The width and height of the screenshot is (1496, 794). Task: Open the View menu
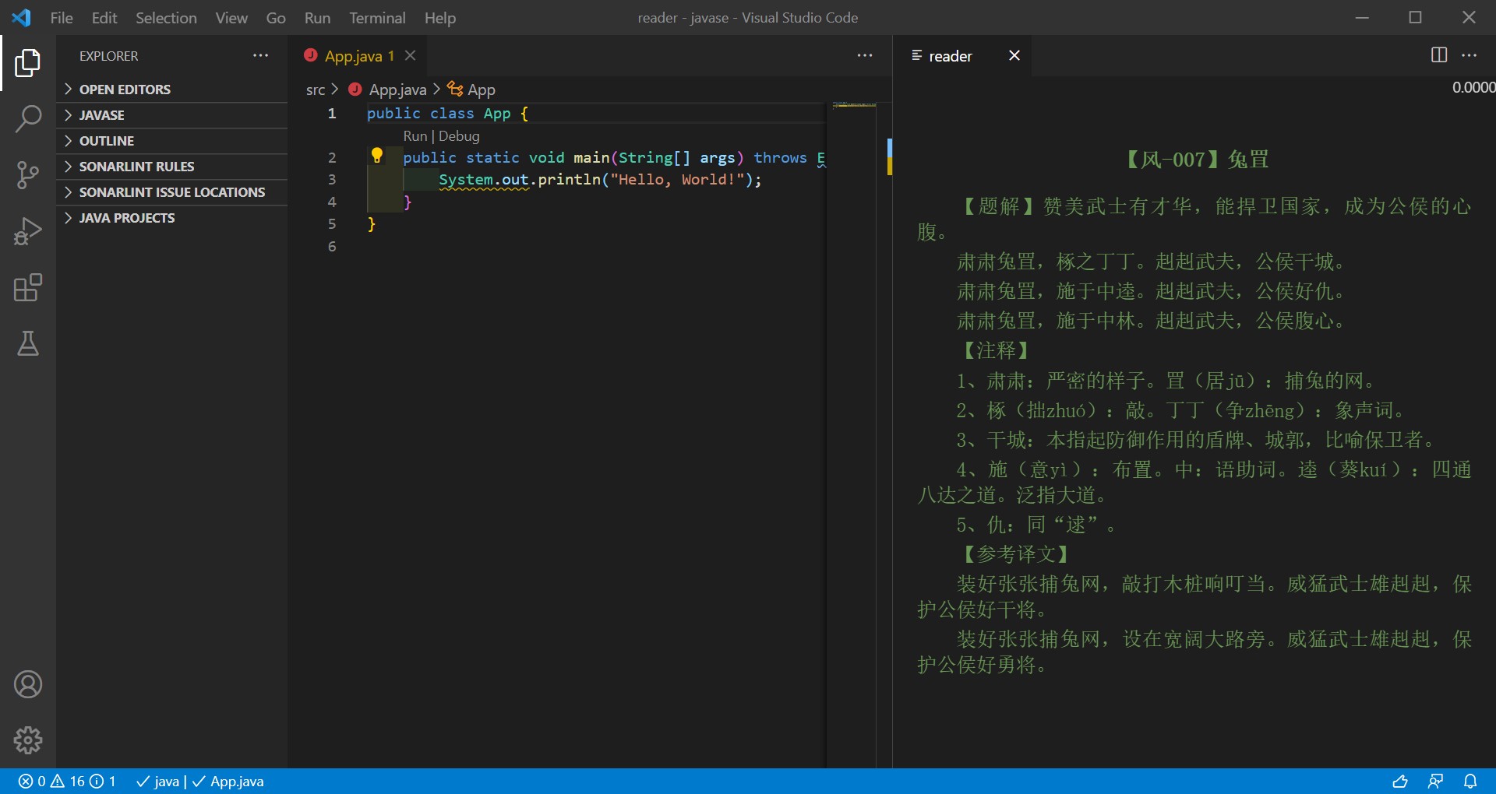point(231,17)
